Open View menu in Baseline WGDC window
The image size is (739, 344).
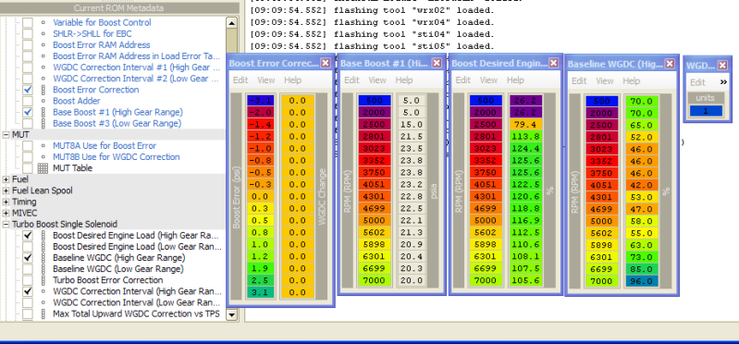coord(605,81)
